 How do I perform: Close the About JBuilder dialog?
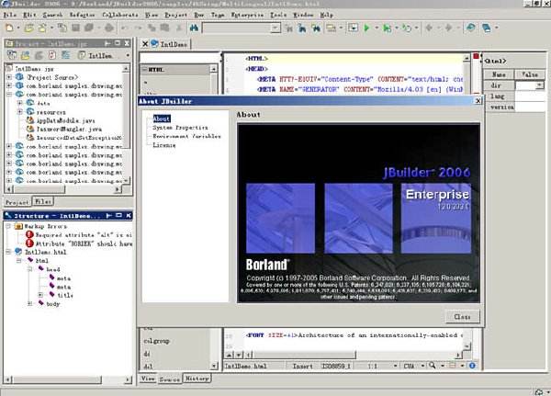(x=461, y=316)
